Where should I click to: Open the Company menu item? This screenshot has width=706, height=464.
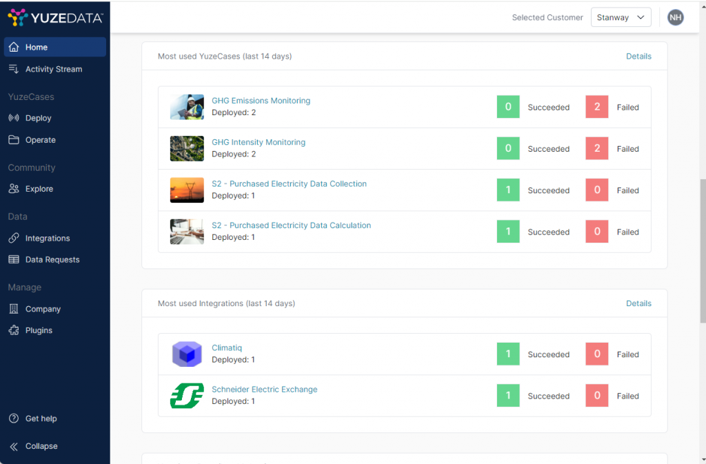click(x=43, y=309)
